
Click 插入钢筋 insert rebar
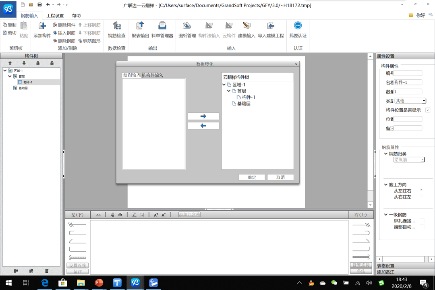(x=64, y=33)
